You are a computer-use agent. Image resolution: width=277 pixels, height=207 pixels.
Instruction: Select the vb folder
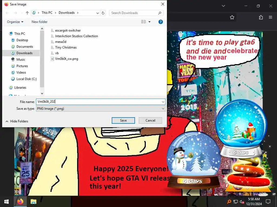(x=57, y=53)
